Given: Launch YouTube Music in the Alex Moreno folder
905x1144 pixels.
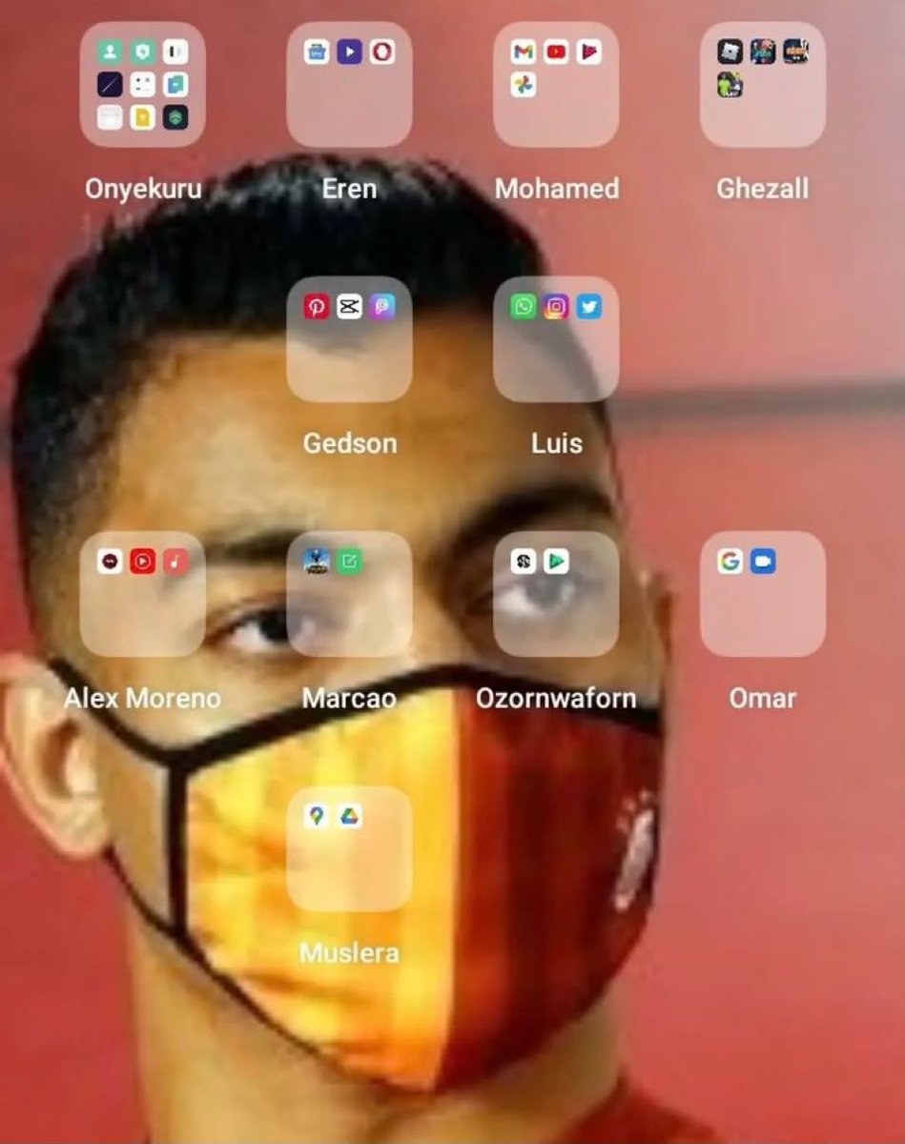Looking at the screenshot, I should (142, 562).
